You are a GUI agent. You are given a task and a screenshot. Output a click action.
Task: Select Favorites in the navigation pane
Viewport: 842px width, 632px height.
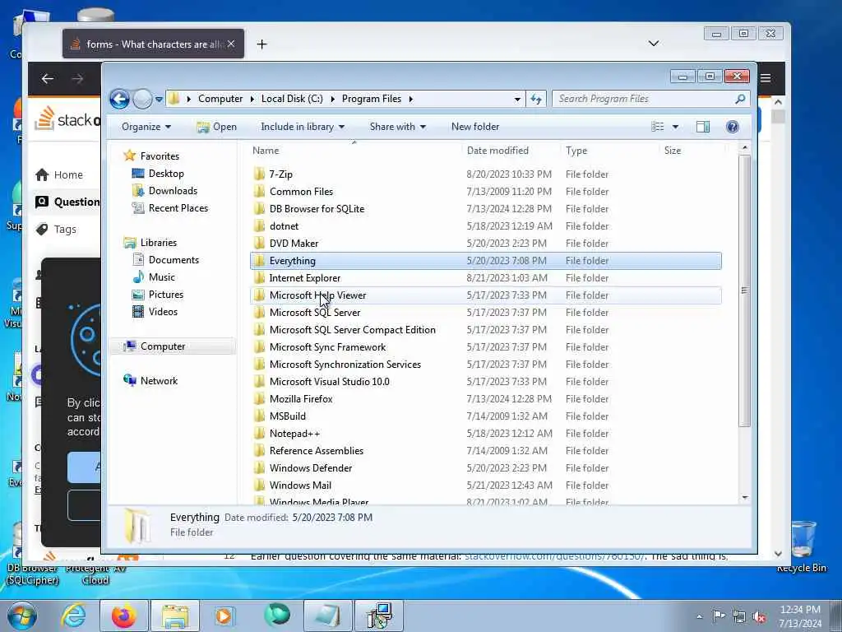point(160,156)
